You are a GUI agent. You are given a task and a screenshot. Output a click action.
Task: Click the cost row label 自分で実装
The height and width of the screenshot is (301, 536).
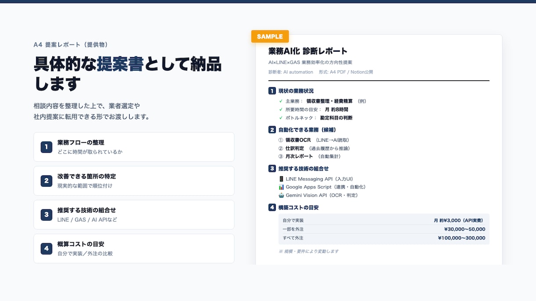click(x=293, y=220)
